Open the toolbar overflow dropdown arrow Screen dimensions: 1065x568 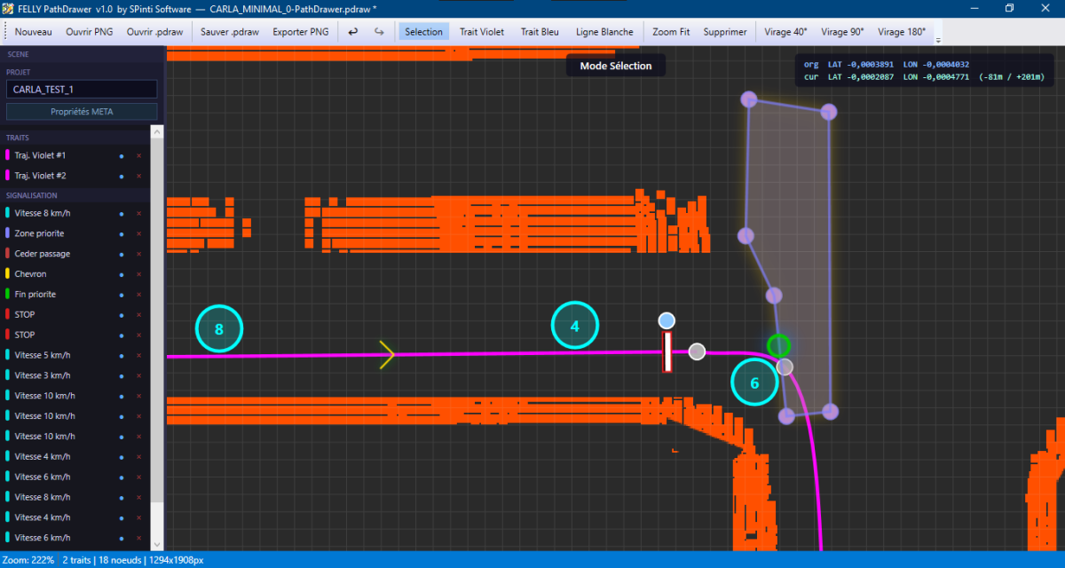(938, 40)
